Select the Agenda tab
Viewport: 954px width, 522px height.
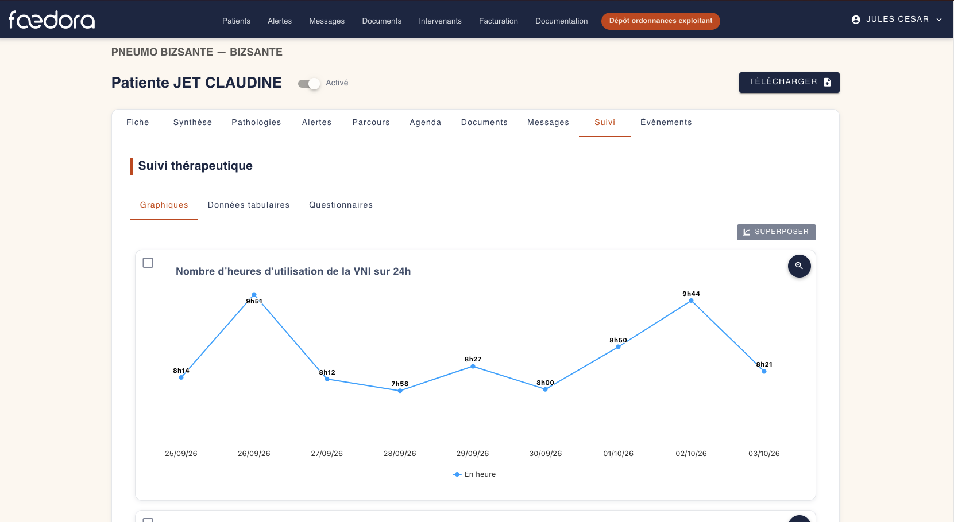[x=426, y=123]
